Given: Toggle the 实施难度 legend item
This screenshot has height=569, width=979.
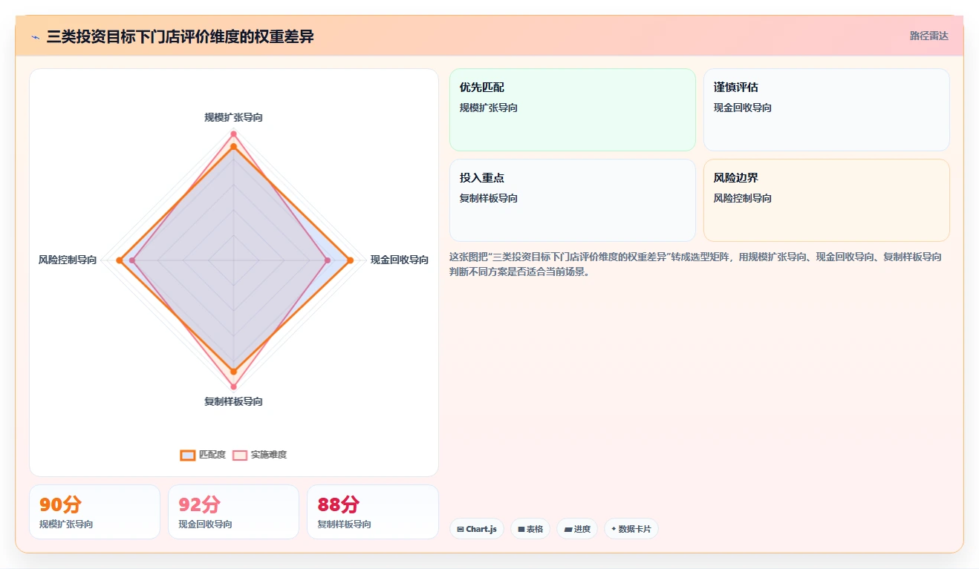Looking at the screenshot, I should (259, 455).
